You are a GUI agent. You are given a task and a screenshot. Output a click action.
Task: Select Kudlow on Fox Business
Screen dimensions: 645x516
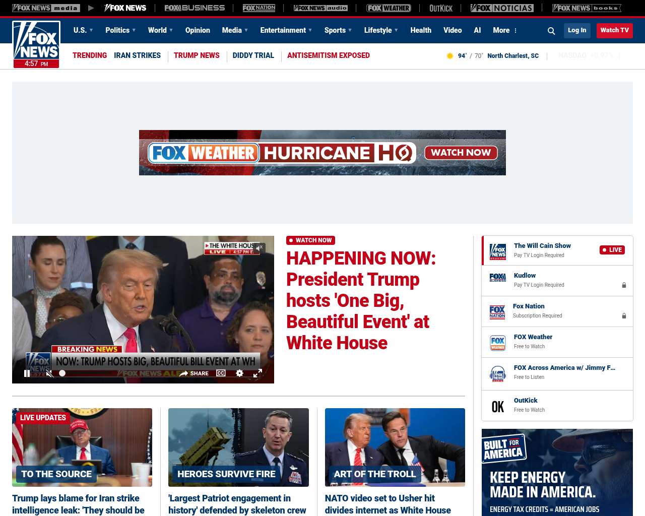pos(557,281)
